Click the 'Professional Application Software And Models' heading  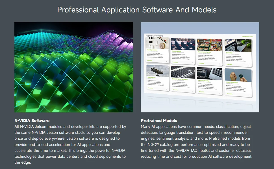(137, 10)
